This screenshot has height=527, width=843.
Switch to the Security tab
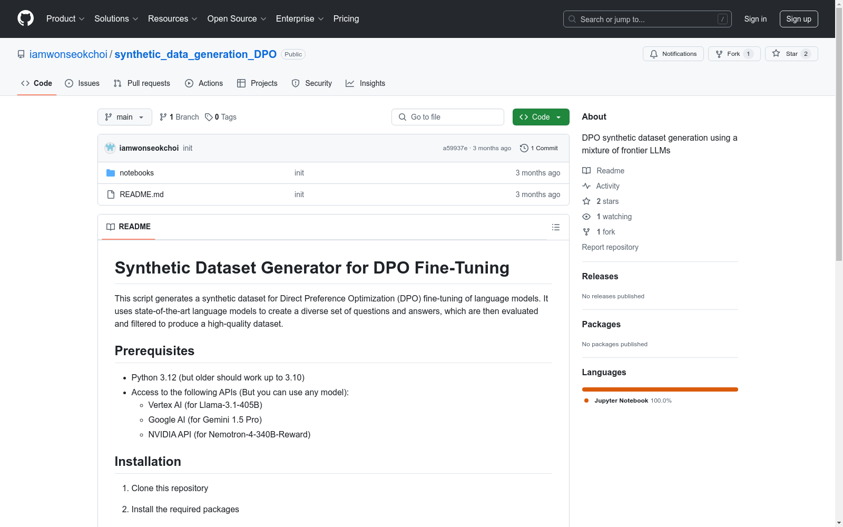312,83
